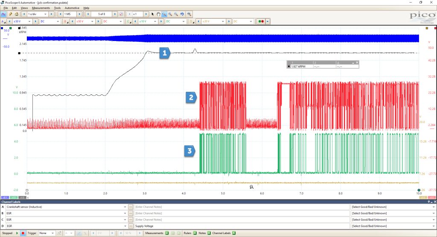Toggle Channel Labels panel display
This screenshot has width=437, height=237.
coord(234,233)
